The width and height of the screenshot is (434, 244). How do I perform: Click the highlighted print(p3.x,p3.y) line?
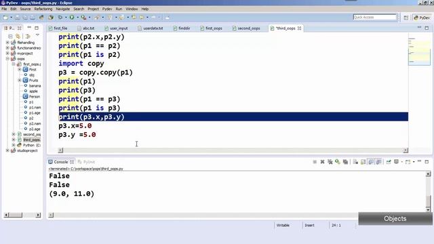(233, 117)
